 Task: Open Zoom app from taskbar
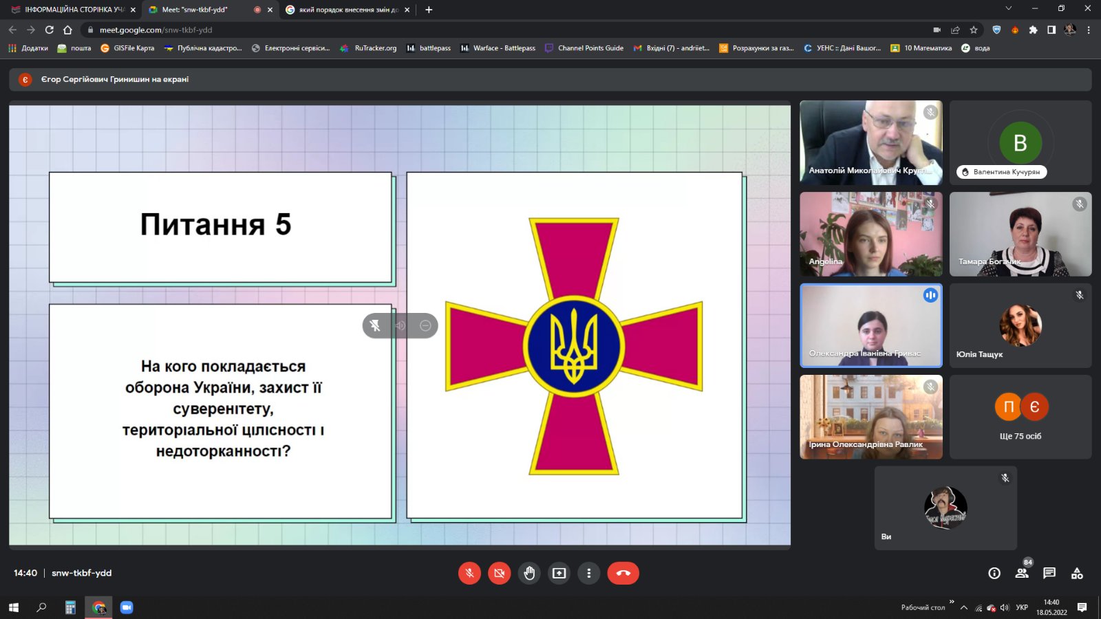pyautogui.click(x=127, y=607)
